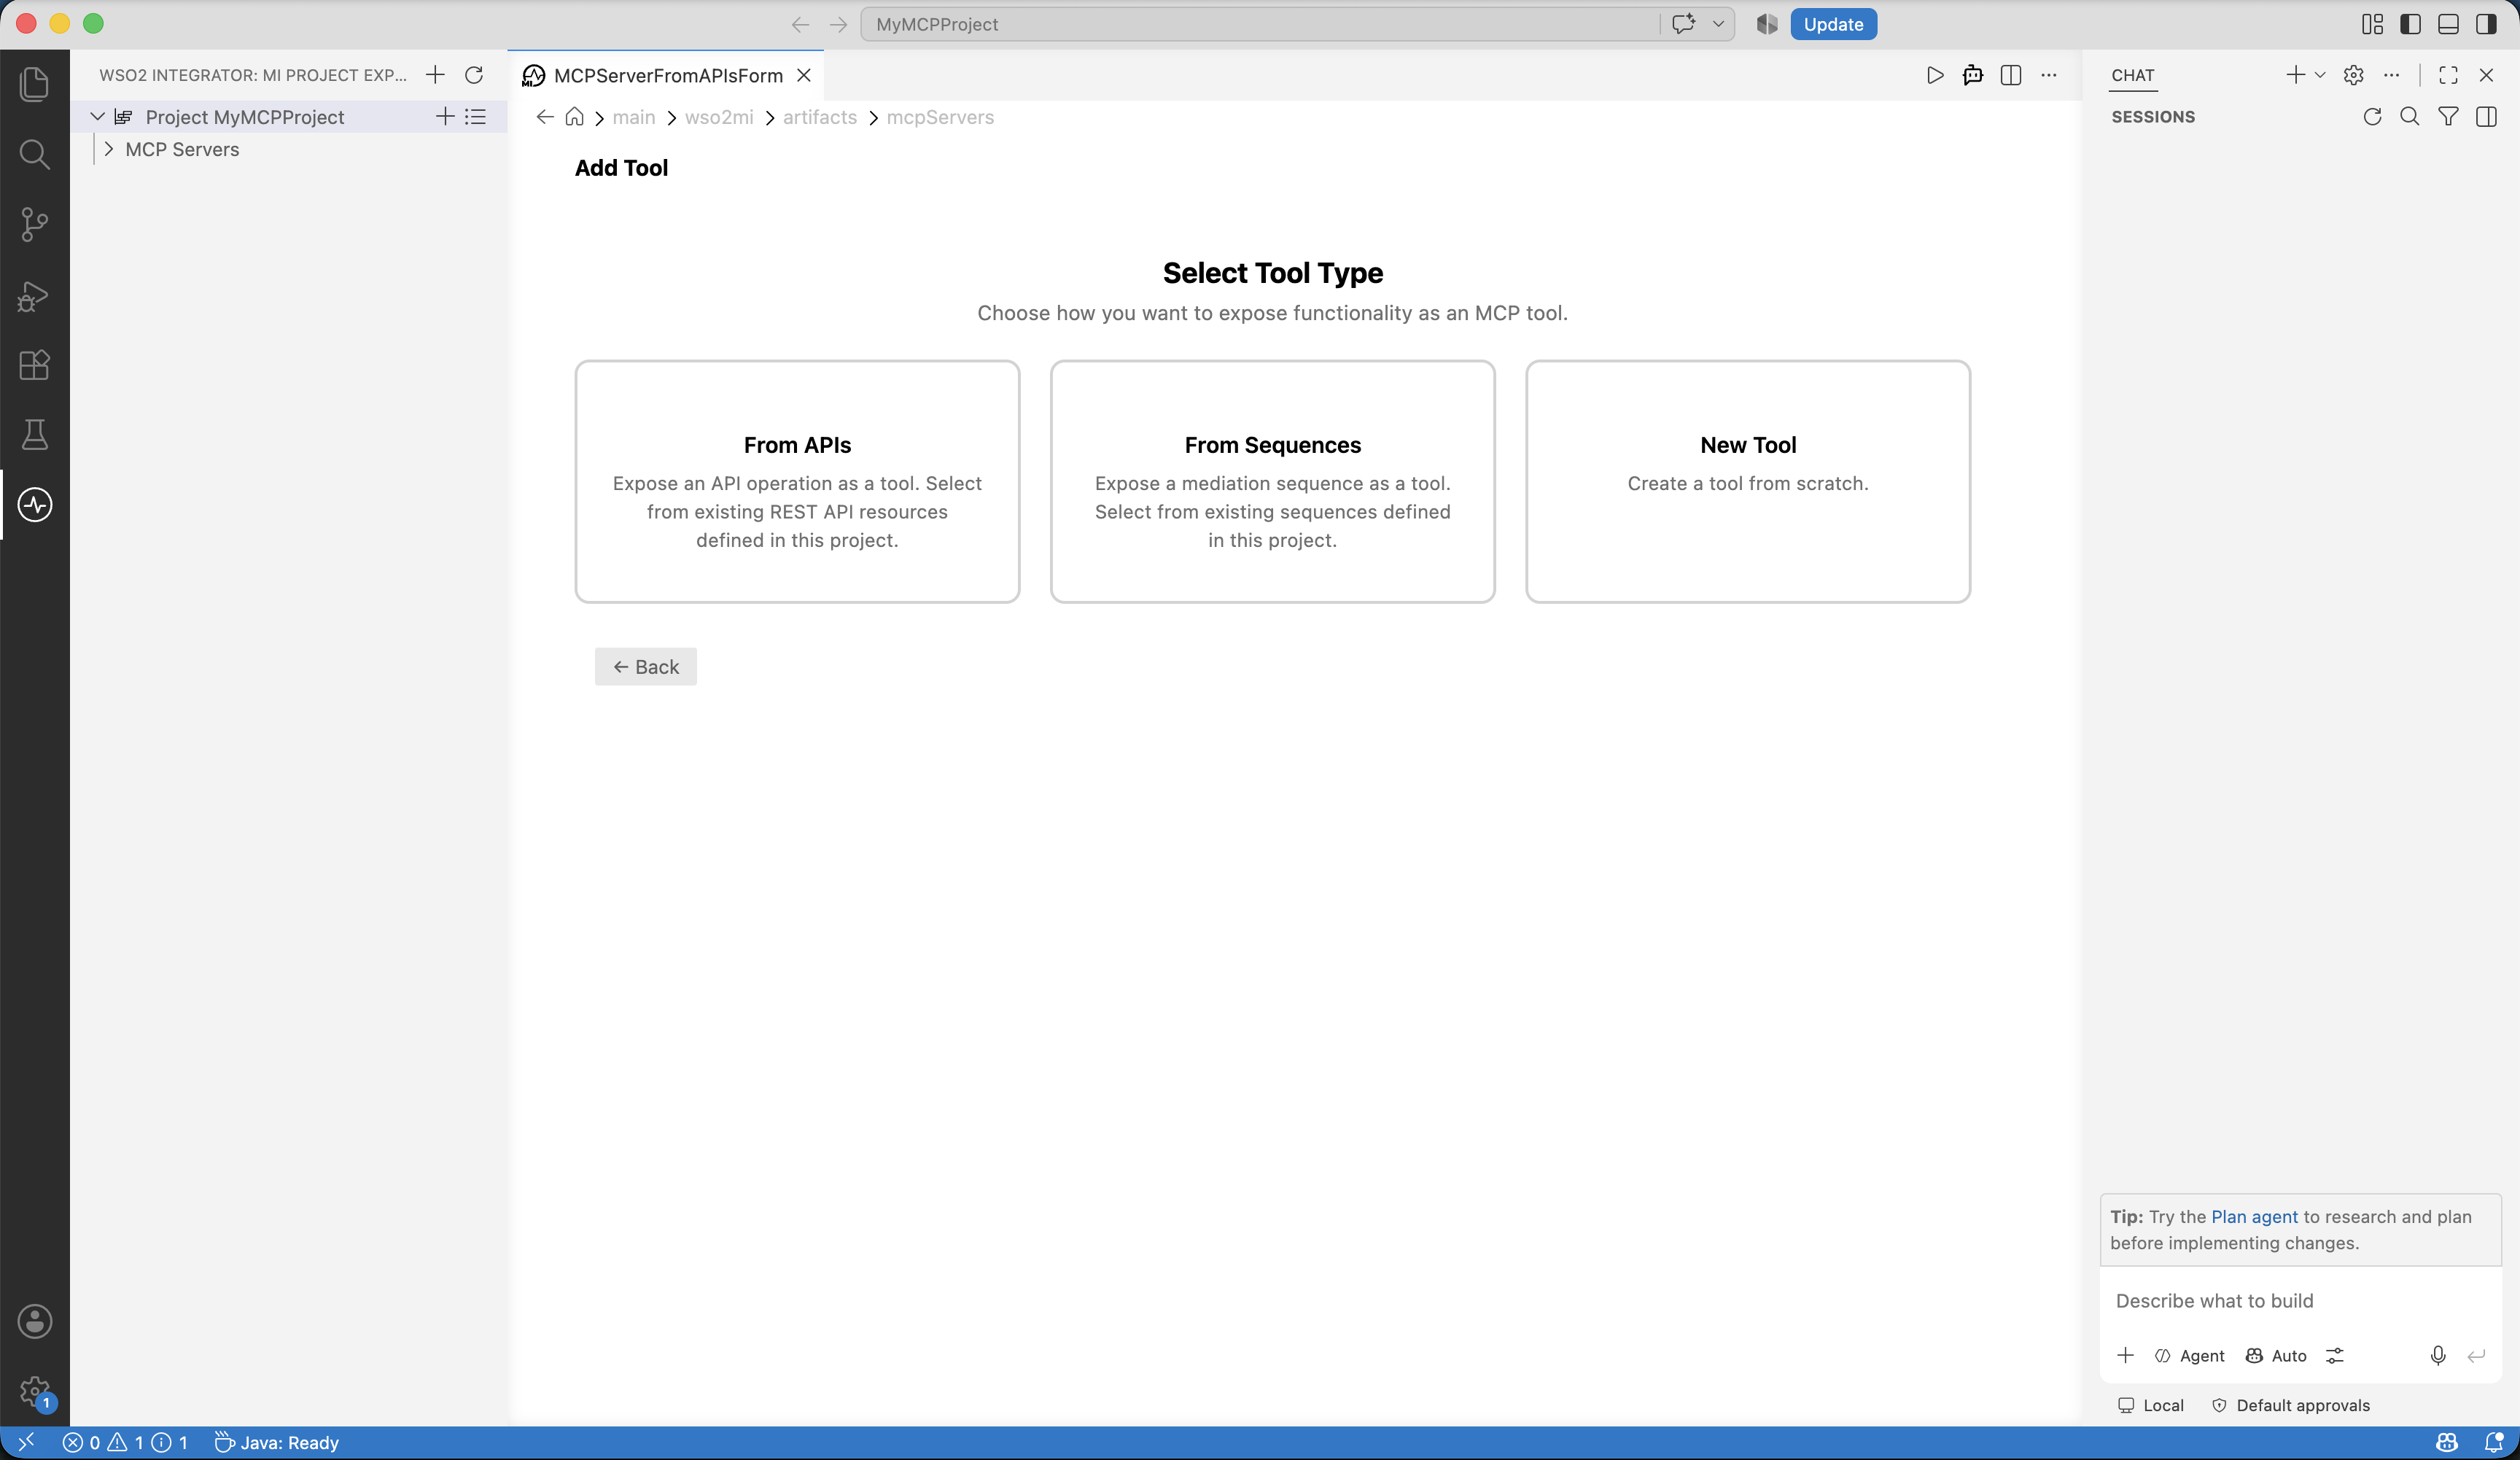Add new item in MI Project Explorer header
This screenshot has height=1460, width=2520.
click(435, 75)
